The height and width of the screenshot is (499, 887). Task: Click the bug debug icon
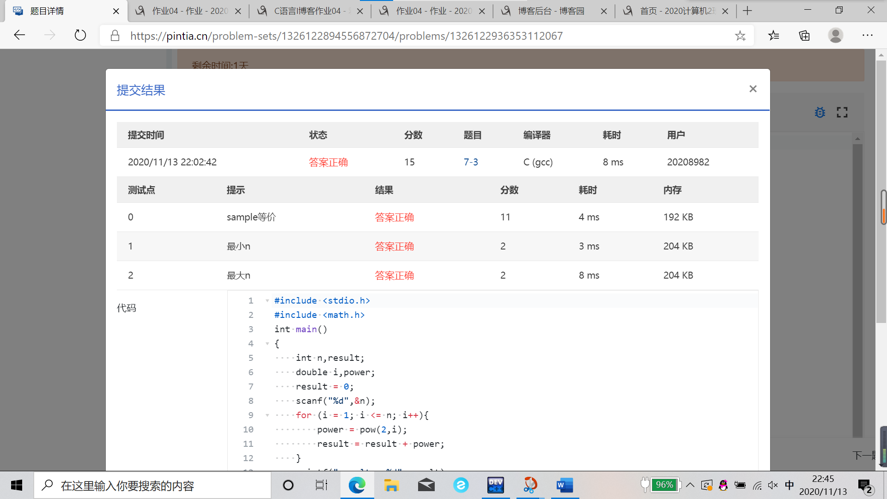tap(820, 112)
